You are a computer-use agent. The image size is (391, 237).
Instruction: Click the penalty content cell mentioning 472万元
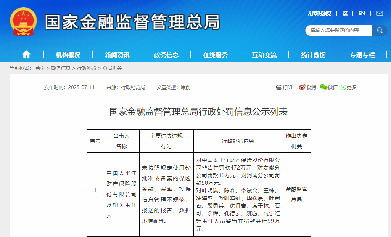tap(238, 194)
